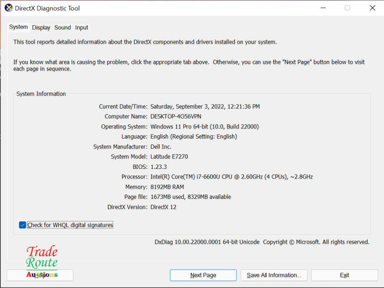
Task: Go to the Sound tab
Action: (62, 27)
